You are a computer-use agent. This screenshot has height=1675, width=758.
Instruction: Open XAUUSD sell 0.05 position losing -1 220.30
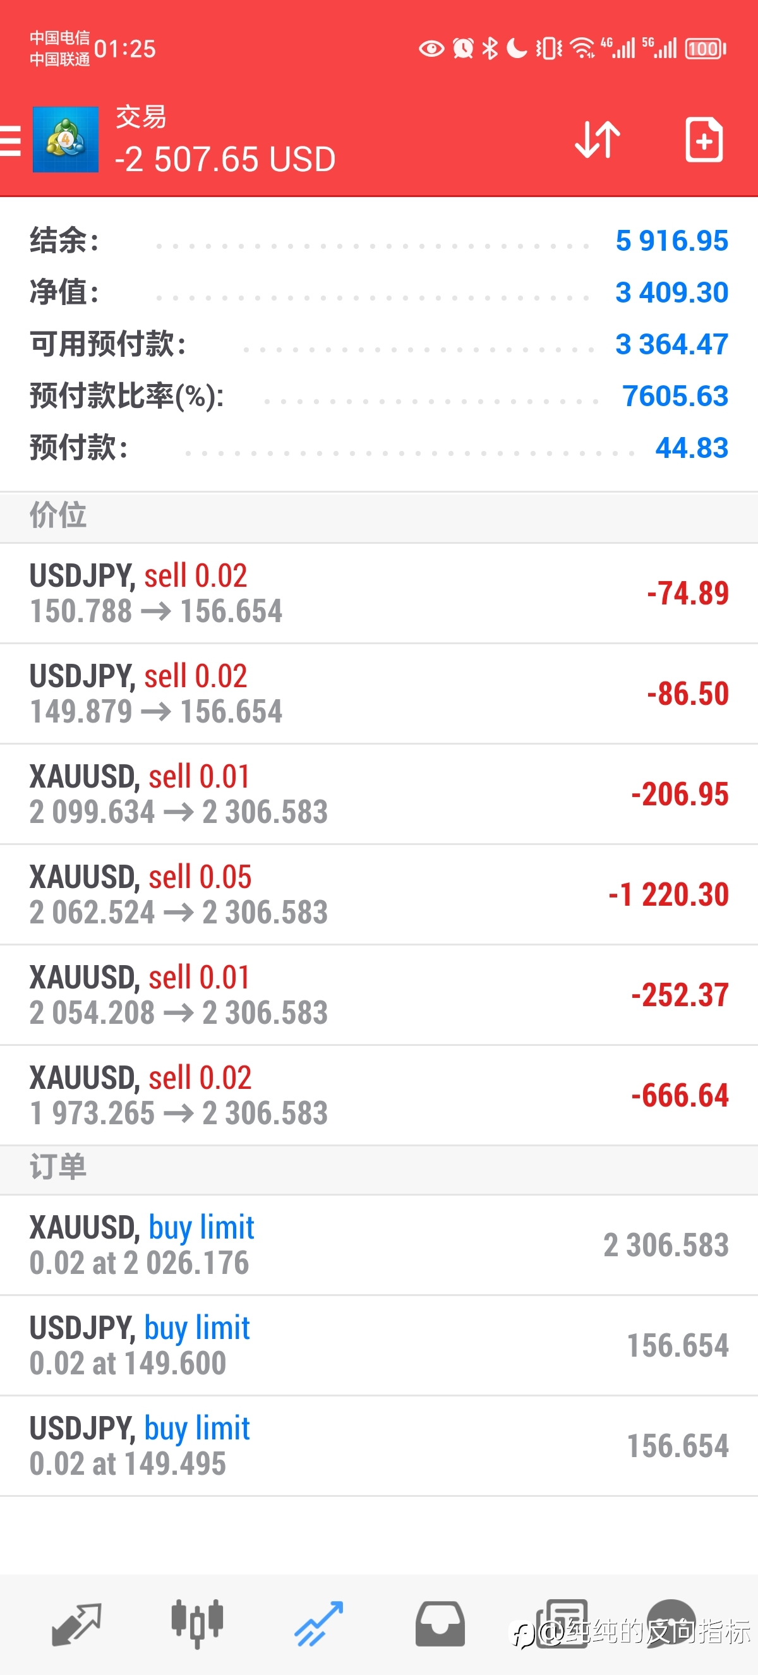[x=379, y=895]
